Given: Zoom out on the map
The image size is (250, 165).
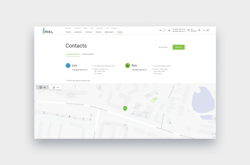Looking at the screenshot, I should tap(214, 137).
